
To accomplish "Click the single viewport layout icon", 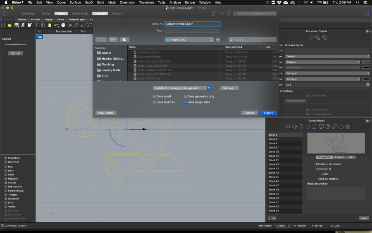I will pos(47,31).
